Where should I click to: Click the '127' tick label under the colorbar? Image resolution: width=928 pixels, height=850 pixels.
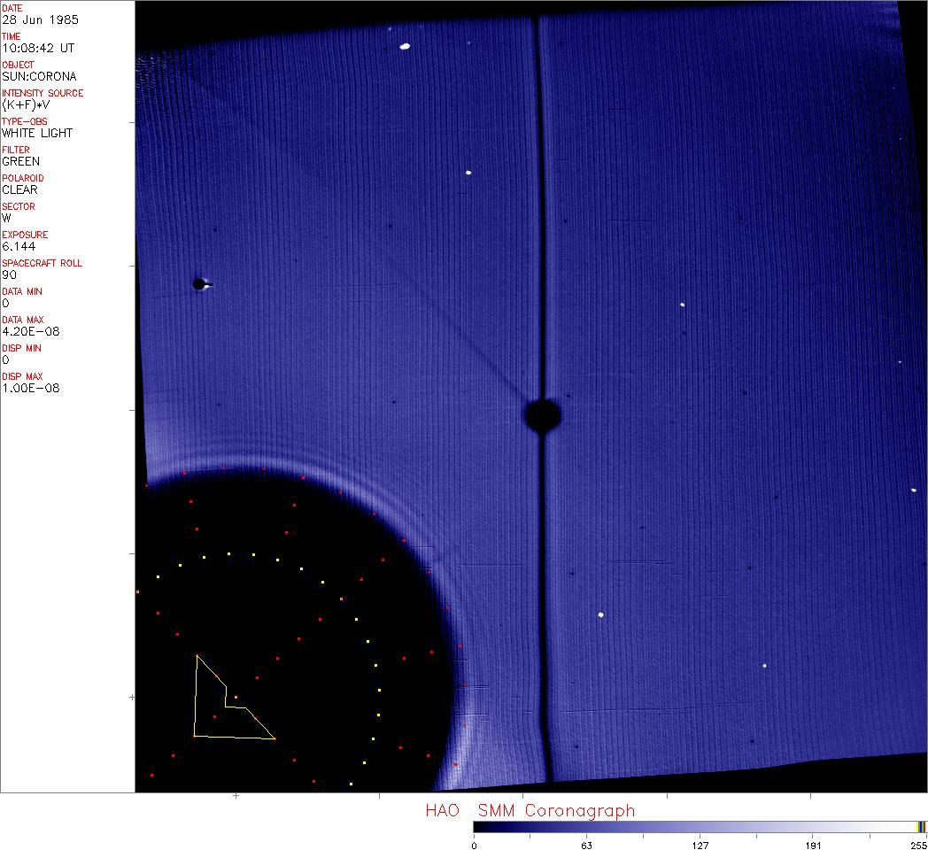[700, 845]
